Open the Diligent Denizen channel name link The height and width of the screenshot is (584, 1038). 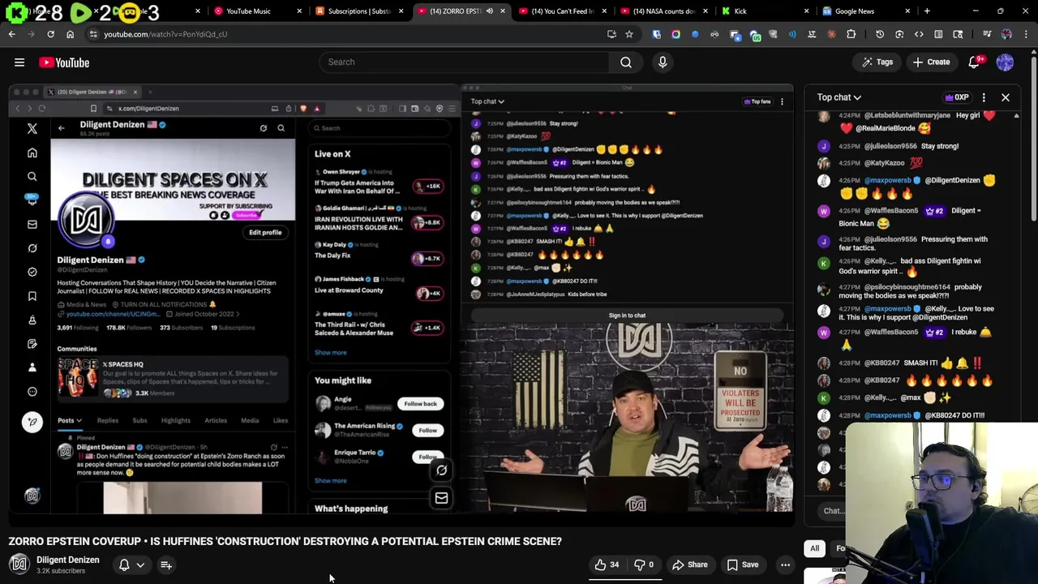pyautogui.click(x=68, y=560)
